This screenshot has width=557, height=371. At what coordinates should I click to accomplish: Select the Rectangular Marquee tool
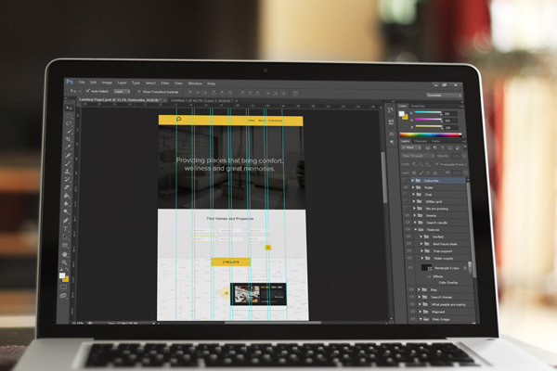click(x=69, y=116)
